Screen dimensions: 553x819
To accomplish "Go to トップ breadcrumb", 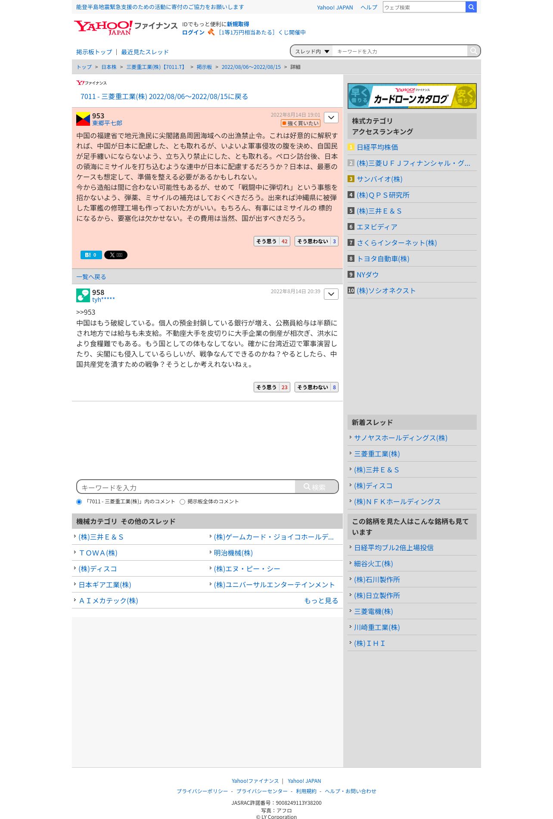I will click(x=84, y=67).
